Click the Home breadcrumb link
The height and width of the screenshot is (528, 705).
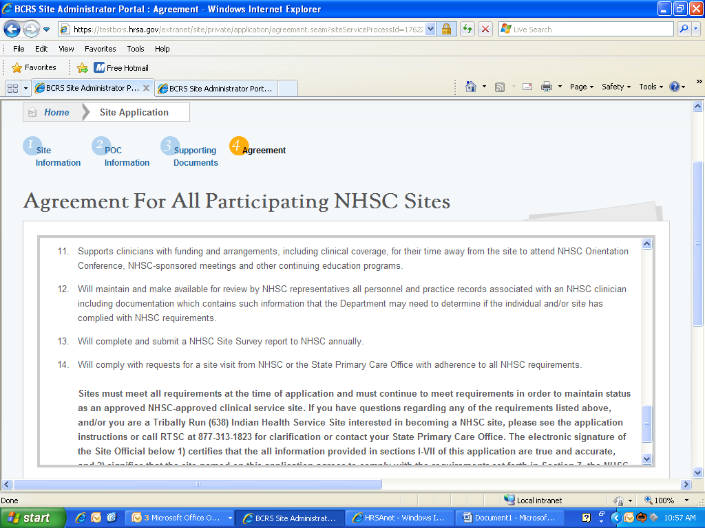(x=56, y=112)
